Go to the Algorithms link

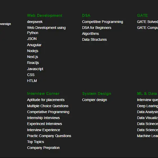coord(90,34)
